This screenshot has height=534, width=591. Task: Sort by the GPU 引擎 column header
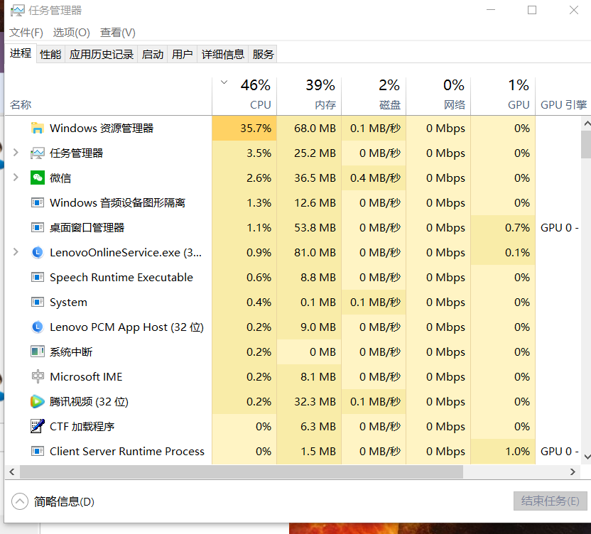pos(563,96)
